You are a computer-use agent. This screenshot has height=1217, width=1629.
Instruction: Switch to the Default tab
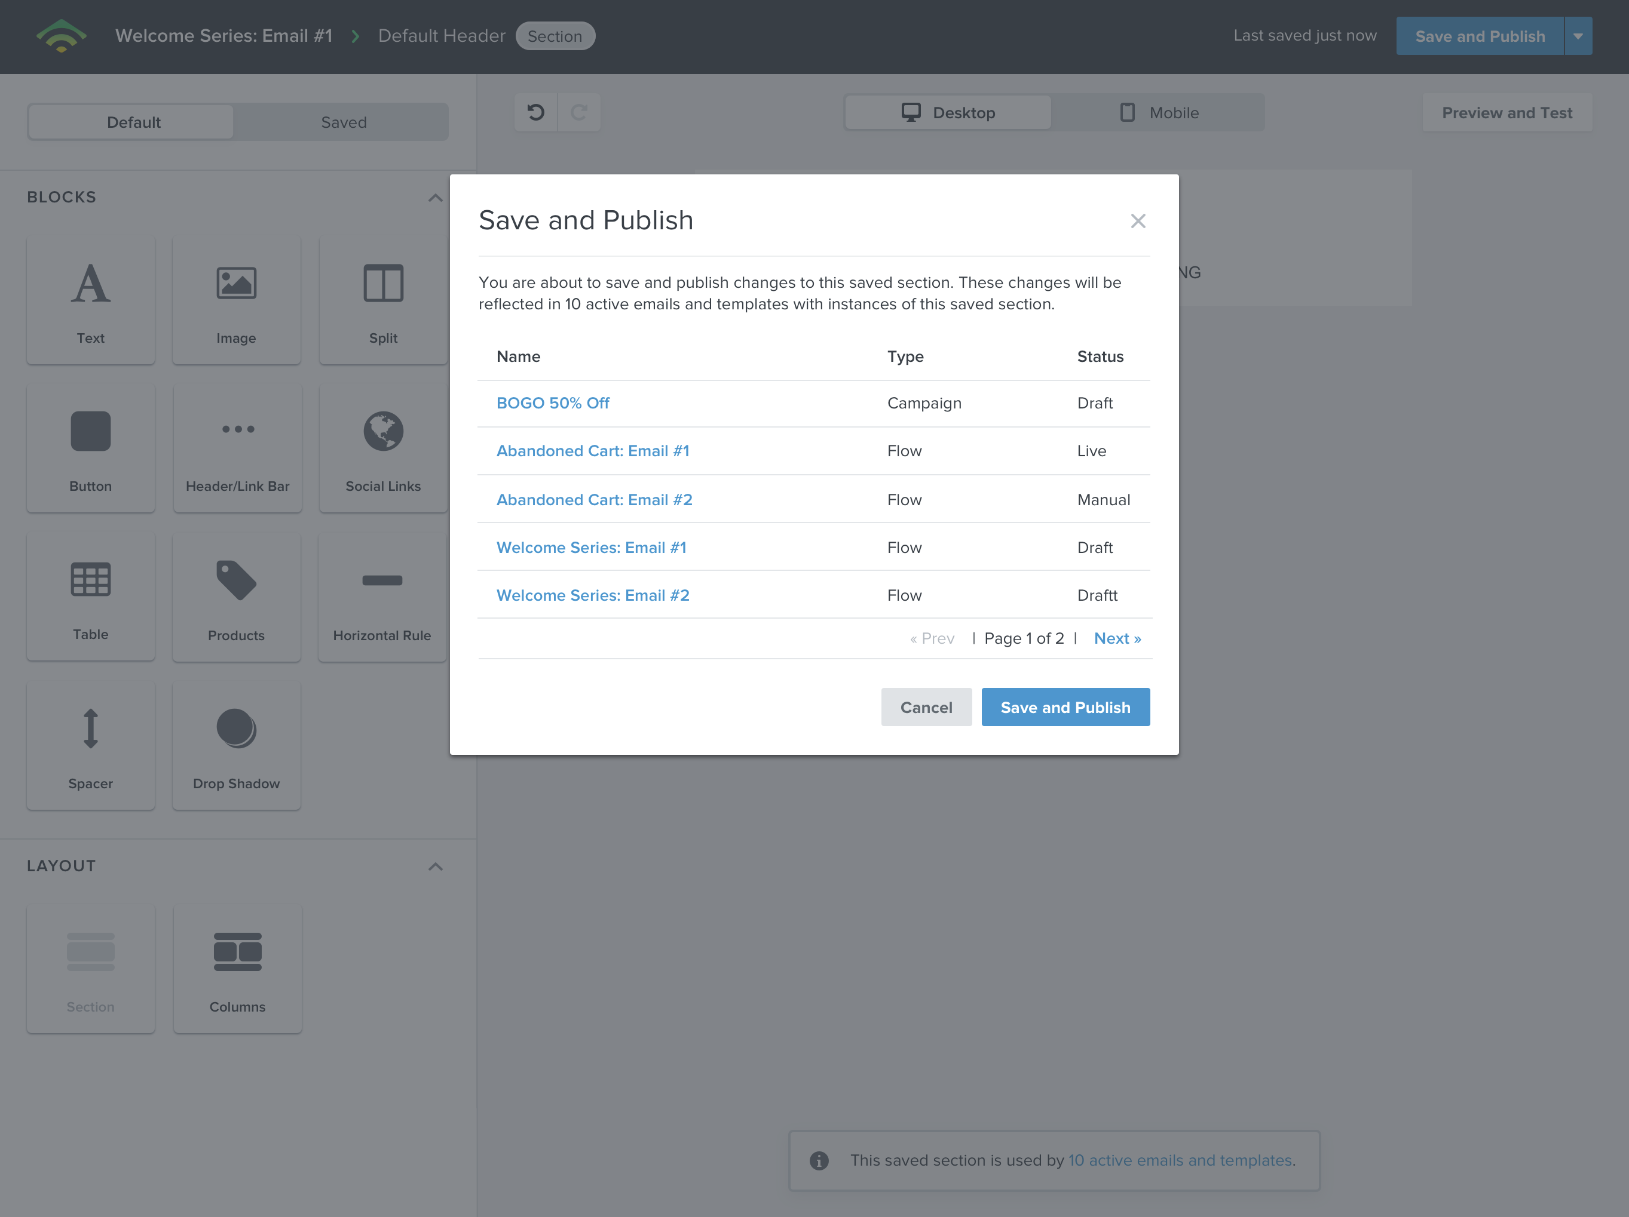[133, 122]
